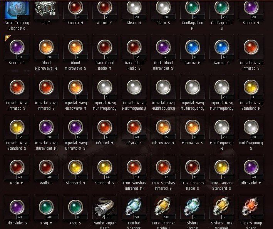The image size is (273, 229).
Task: Select the True Sanshas Infrared S crystal
Action: click(163, 167)
